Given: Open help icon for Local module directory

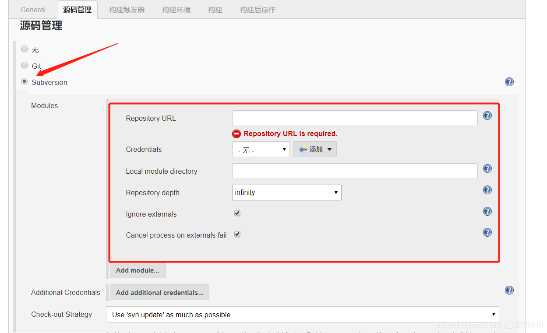Looking at the screenshot, I should 487,168.
